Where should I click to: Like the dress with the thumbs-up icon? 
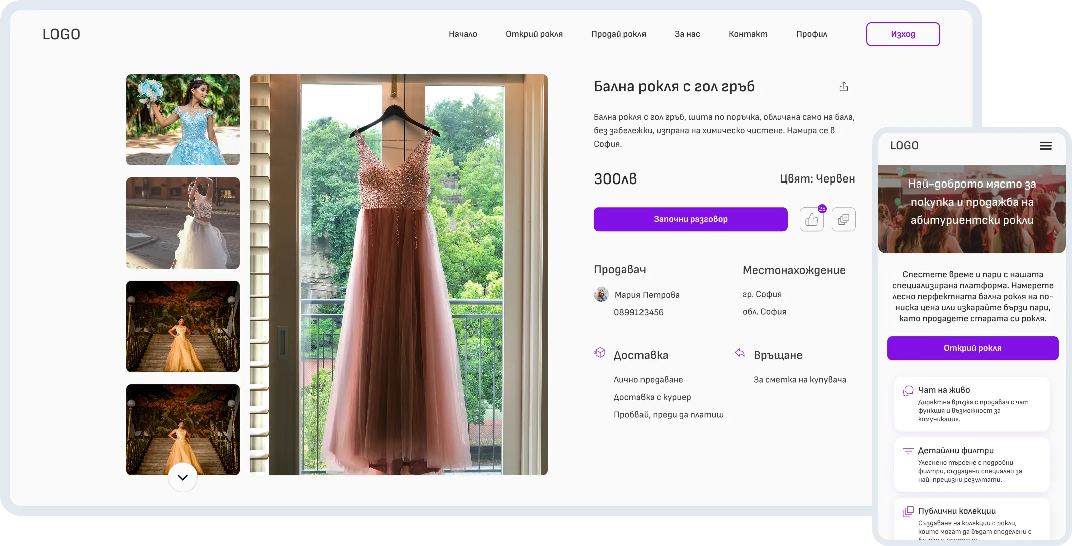click(812, 219)
